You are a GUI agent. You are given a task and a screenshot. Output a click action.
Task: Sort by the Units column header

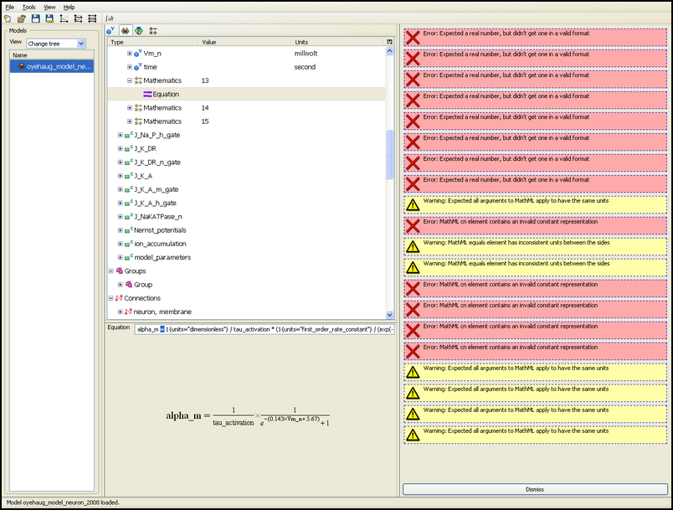(337, 42)
